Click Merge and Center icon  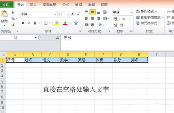(105, 18)
